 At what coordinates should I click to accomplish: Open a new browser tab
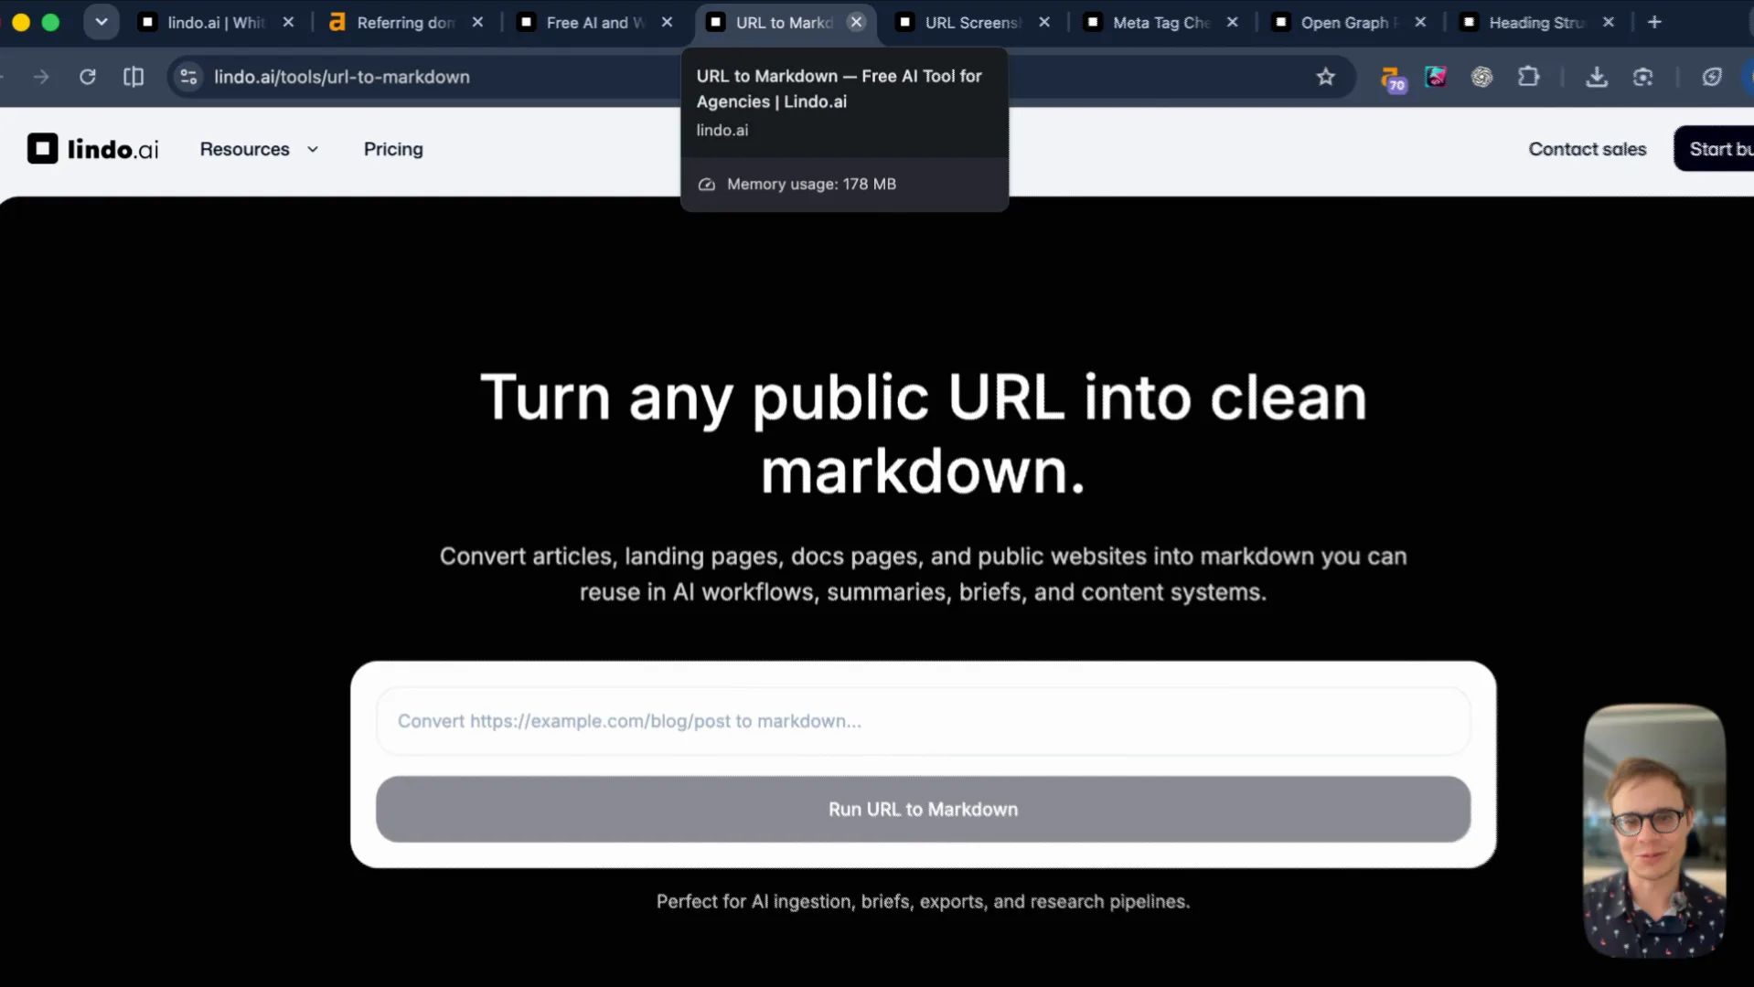pos(1654,22)
